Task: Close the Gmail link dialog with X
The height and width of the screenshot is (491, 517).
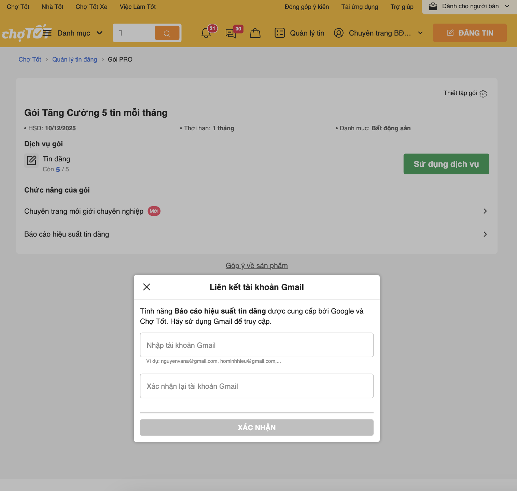Action: [147, 287]
